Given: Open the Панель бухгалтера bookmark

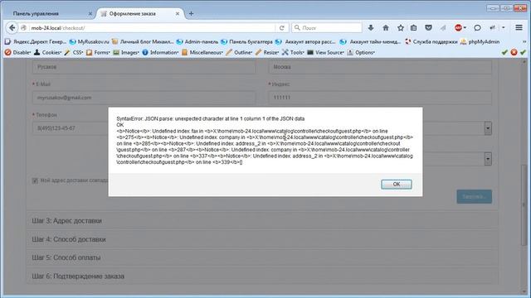Looking at the screenshot, I should tap(246, 41).
